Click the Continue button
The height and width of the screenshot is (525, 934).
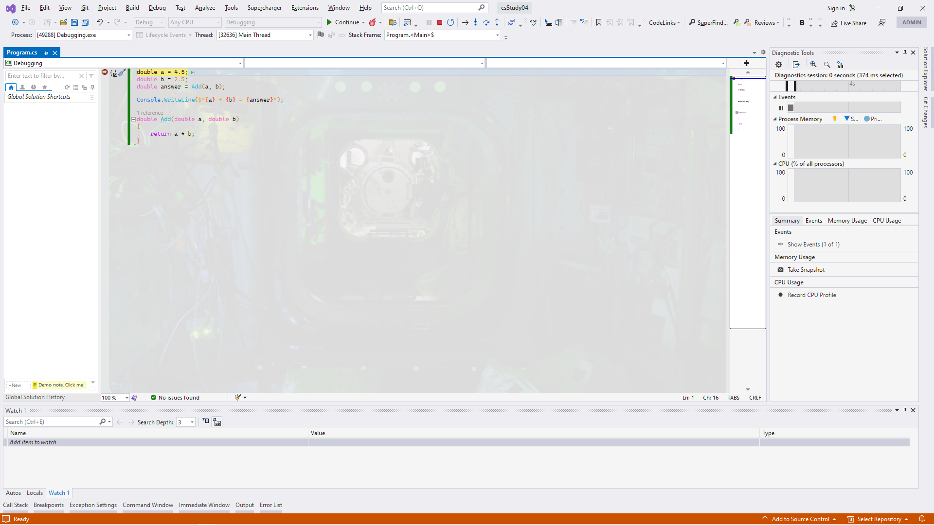346,22
